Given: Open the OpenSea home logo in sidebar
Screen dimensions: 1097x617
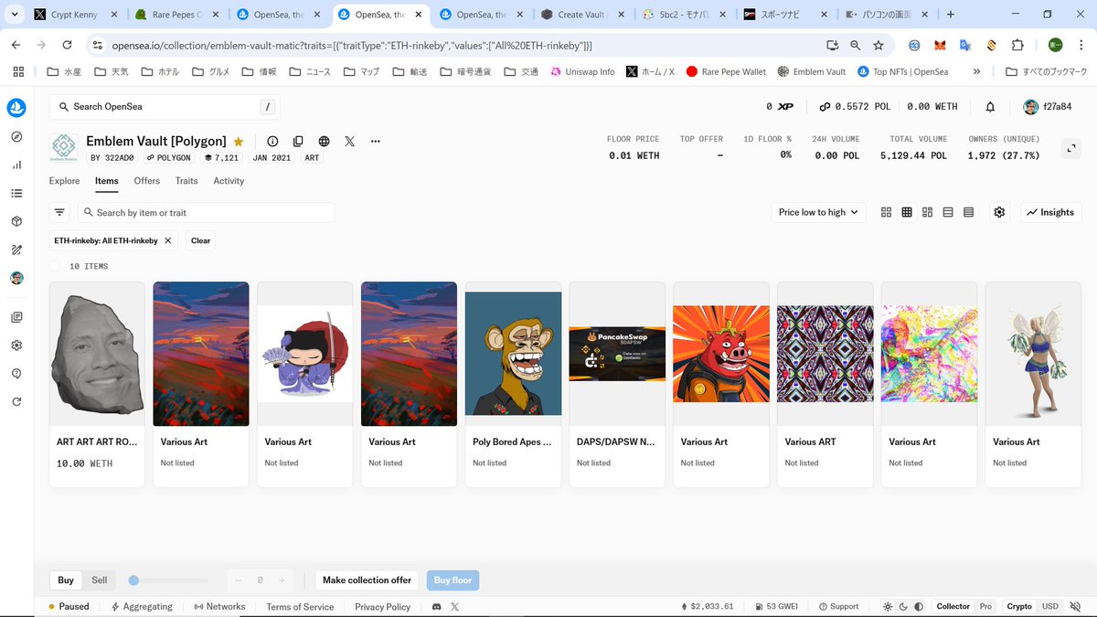Looking at the screenshot, I should click(16, 108).
